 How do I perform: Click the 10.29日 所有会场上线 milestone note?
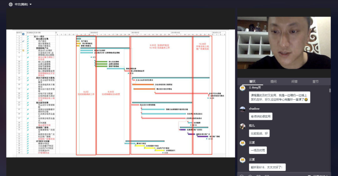coord(202,46)
